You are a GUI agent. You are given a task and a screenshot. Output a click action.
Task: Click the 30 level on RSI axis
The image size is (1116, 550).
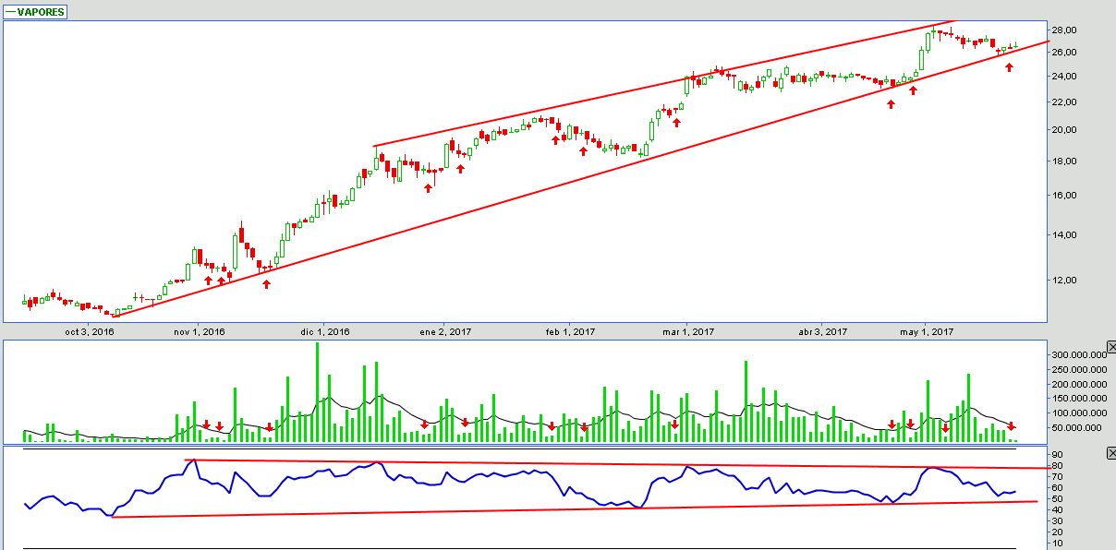1059,521
